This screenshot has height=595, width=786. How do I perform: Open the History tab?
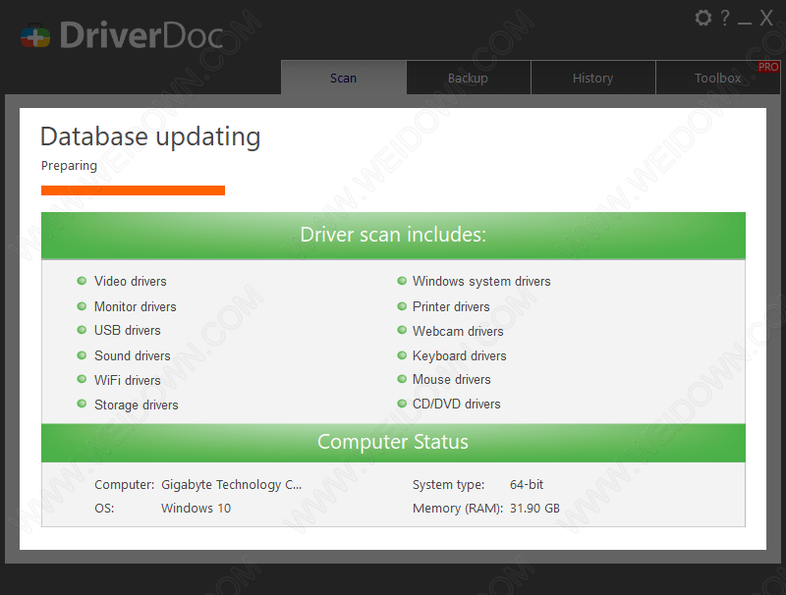click(x=593, y=78)
